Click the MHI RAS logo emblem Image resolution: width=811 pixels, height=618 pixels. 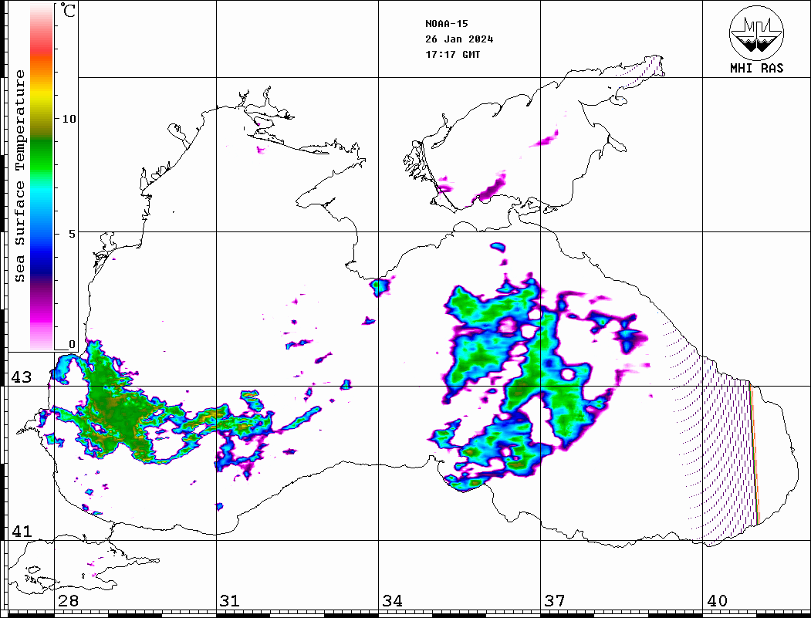click(757, 32)
